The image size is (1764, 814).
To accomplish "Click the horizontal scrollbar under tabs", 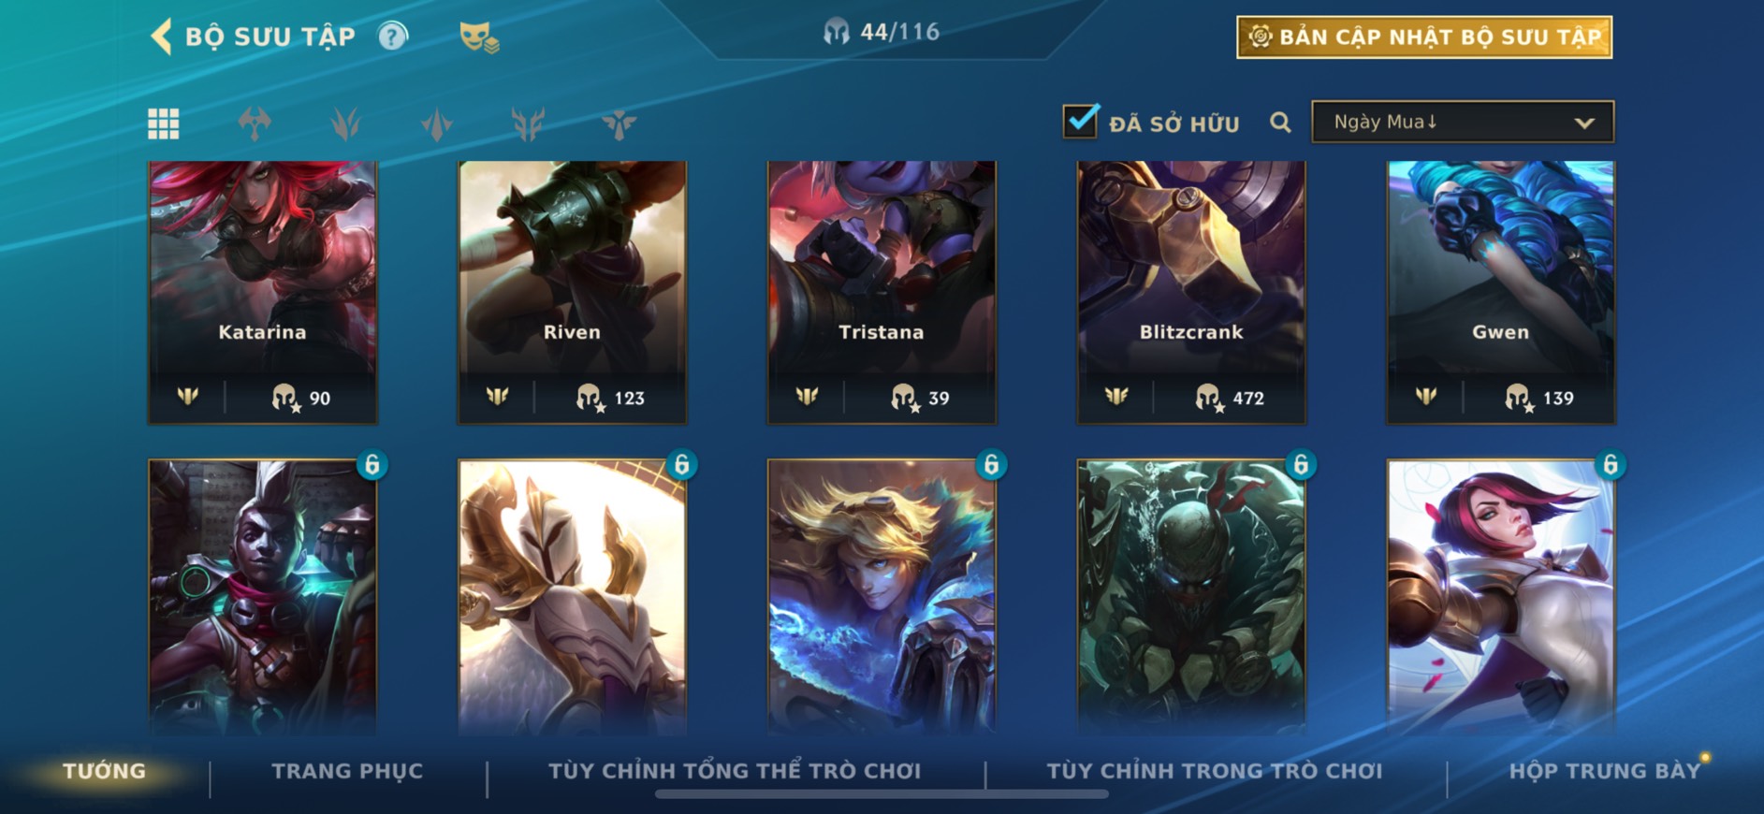I will click(x=882, y=794).
